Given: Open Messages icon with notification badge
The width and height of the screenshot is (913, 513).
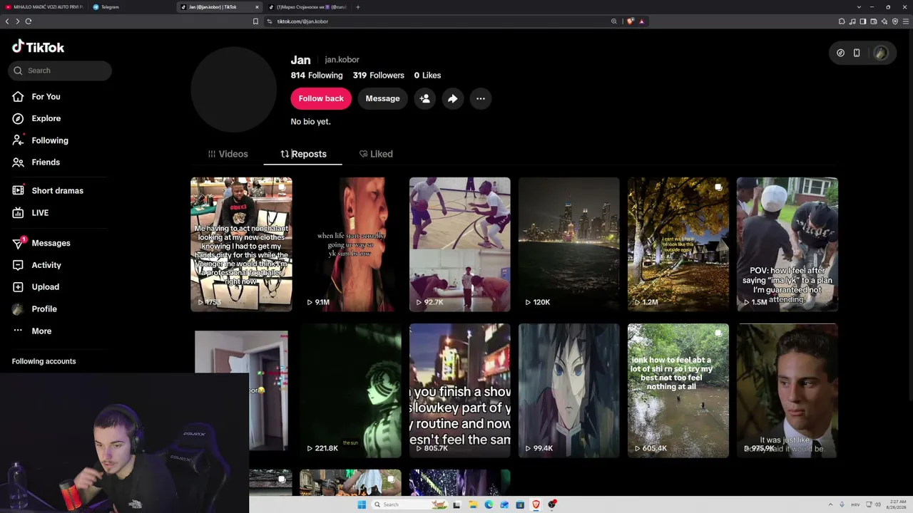Looking at the screenshot, I should (x=18, y=243).
